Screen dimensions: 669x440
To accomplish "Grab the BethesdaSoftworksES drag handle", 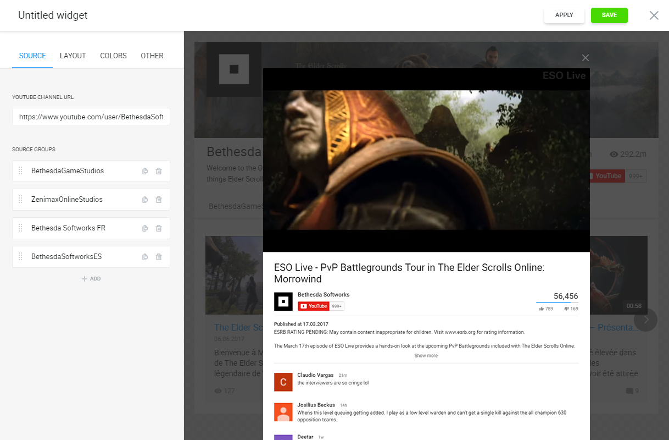I will pyautogui.click(x=20, y=257).
